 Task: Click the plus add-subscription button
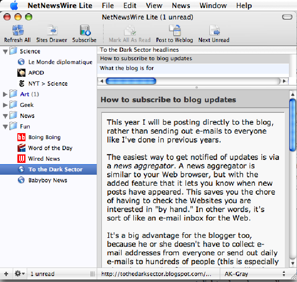coord(6,274)
